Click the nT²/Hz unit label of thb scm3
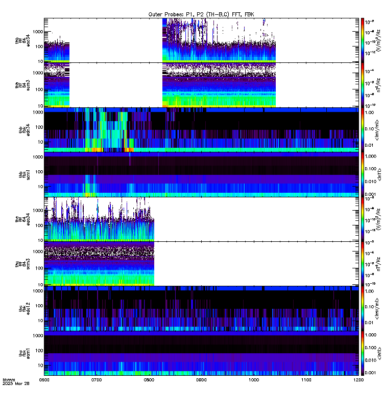This screenshot has width=383, height=409. (x=379, y=85)
